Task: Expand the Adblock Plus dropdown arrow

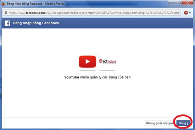Action: [x=190, y=12]
